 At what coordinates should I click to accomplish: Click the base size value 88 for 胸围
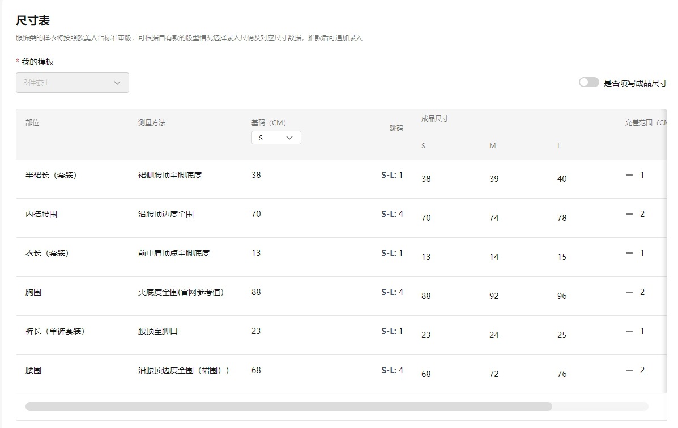256,292
